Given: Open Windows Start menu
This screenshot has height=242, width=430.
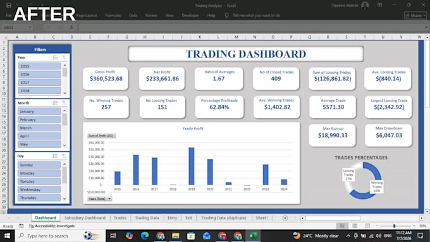Looking at the screenshot, I should pos(7,236).
